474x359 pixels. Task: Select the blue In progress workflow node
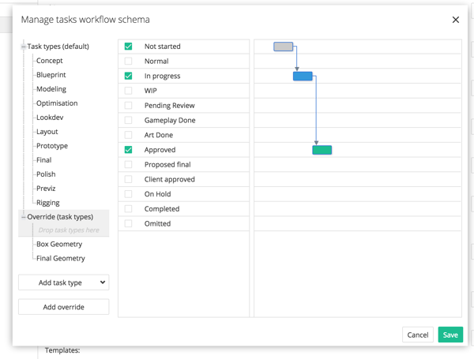click(303, 77)
